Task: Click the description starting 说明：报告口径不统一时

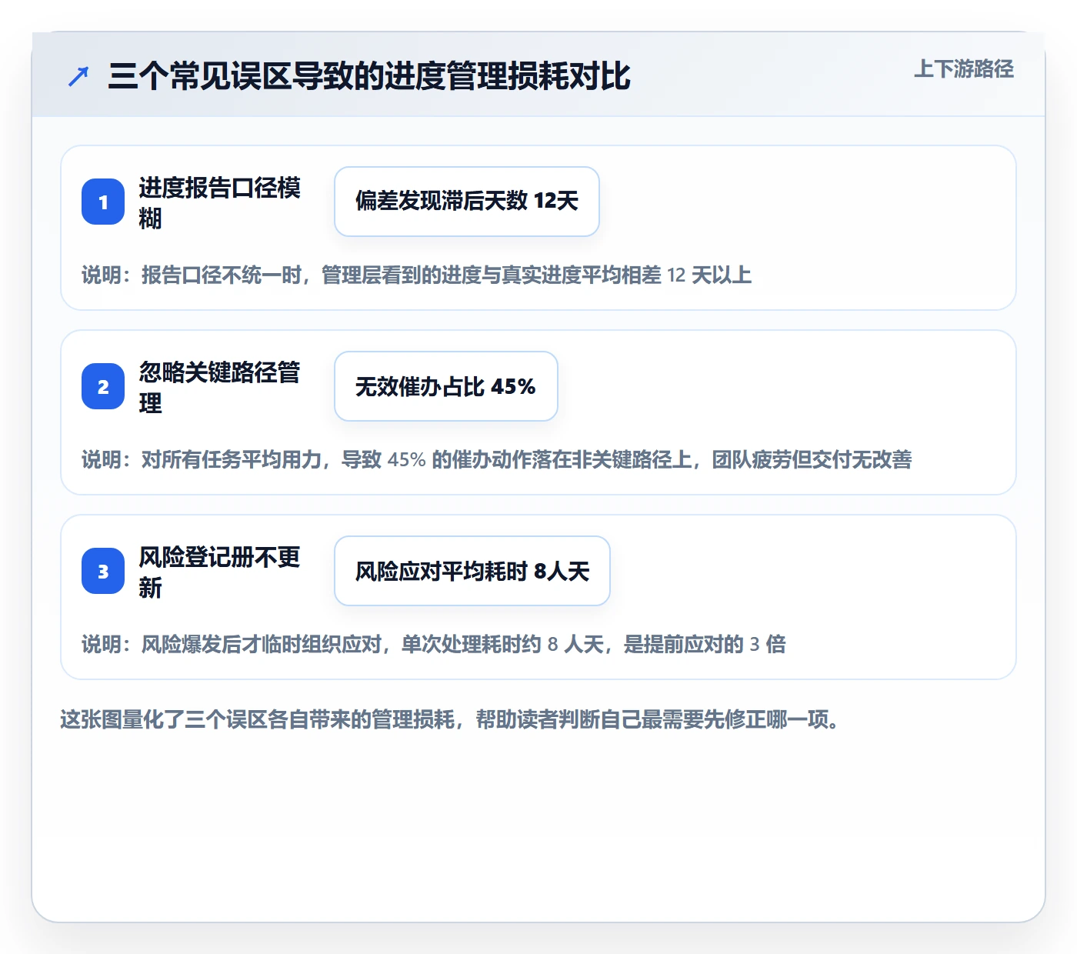Action: pos(417,275)
